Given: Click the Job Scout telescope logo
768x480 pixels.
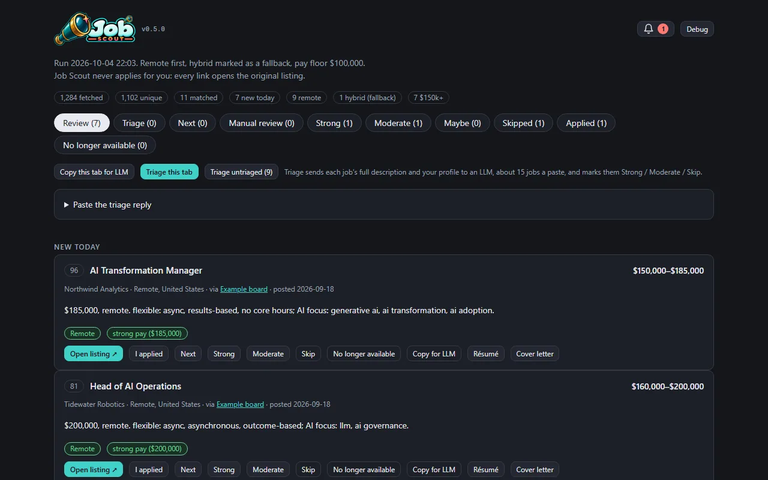Looking at the screenshot, I should point(95,29).
